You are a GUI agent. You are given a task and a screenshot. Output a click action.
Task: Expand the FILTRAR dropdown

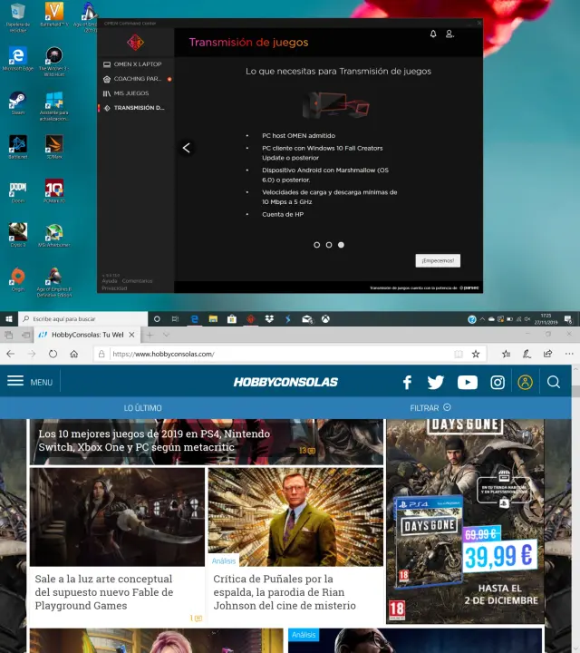[430, 408]
